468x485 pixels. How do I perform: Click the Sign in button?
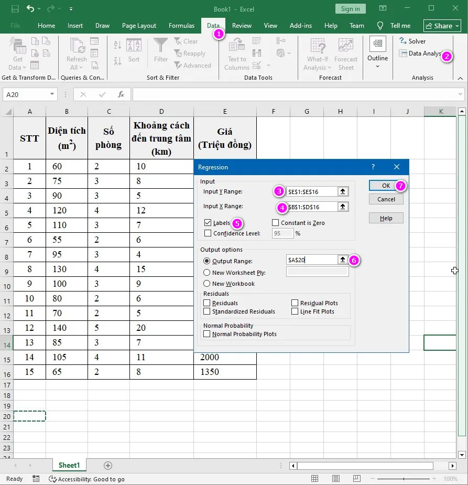tap(350, 8)
